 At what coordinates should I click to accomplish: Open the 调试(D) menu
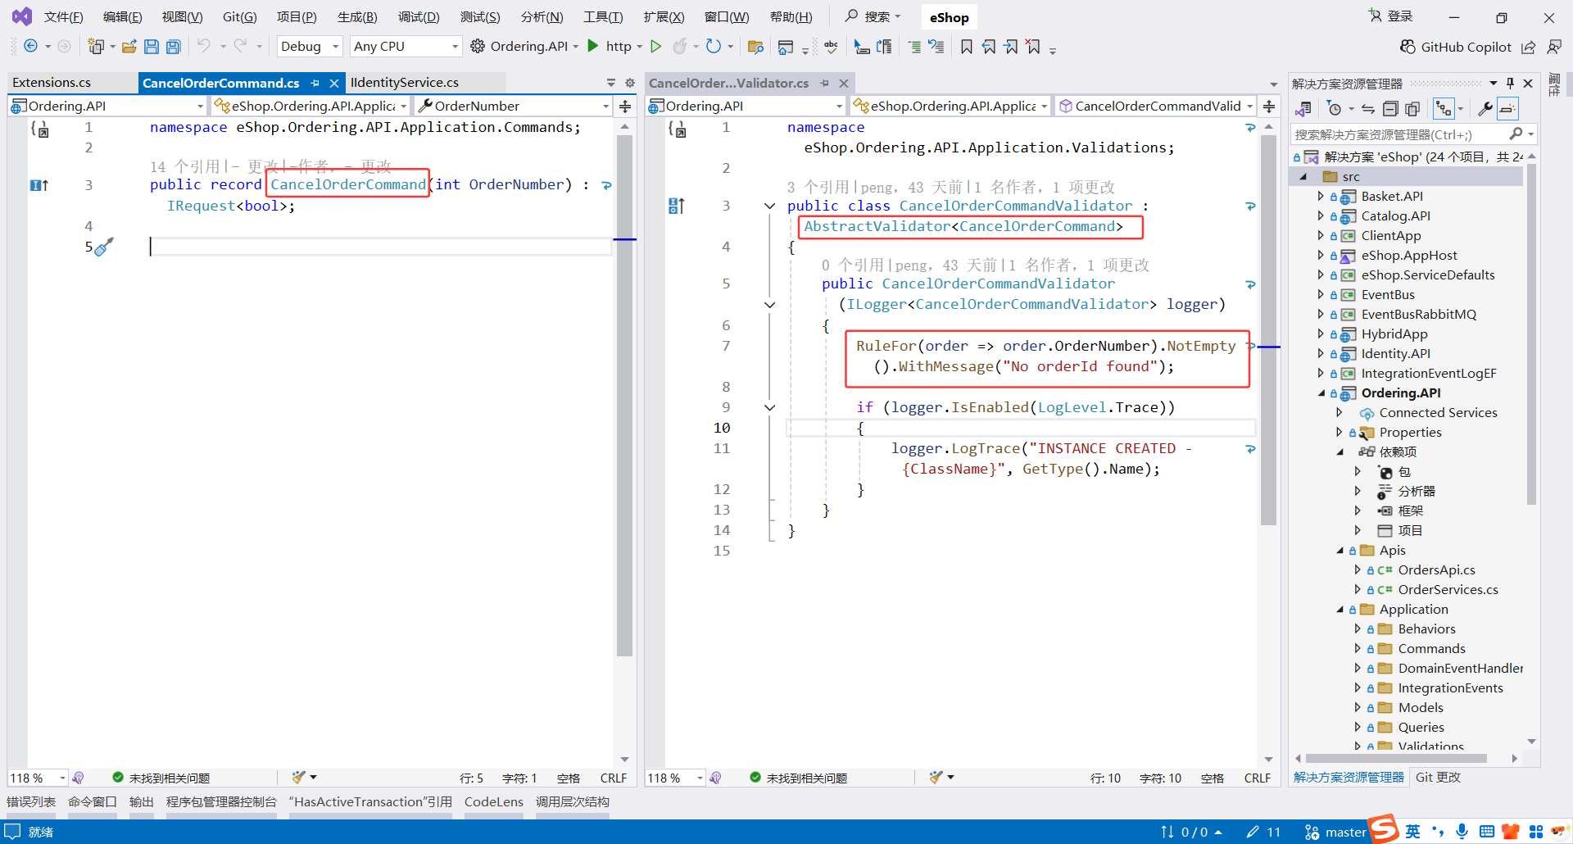tap(418, 17)
